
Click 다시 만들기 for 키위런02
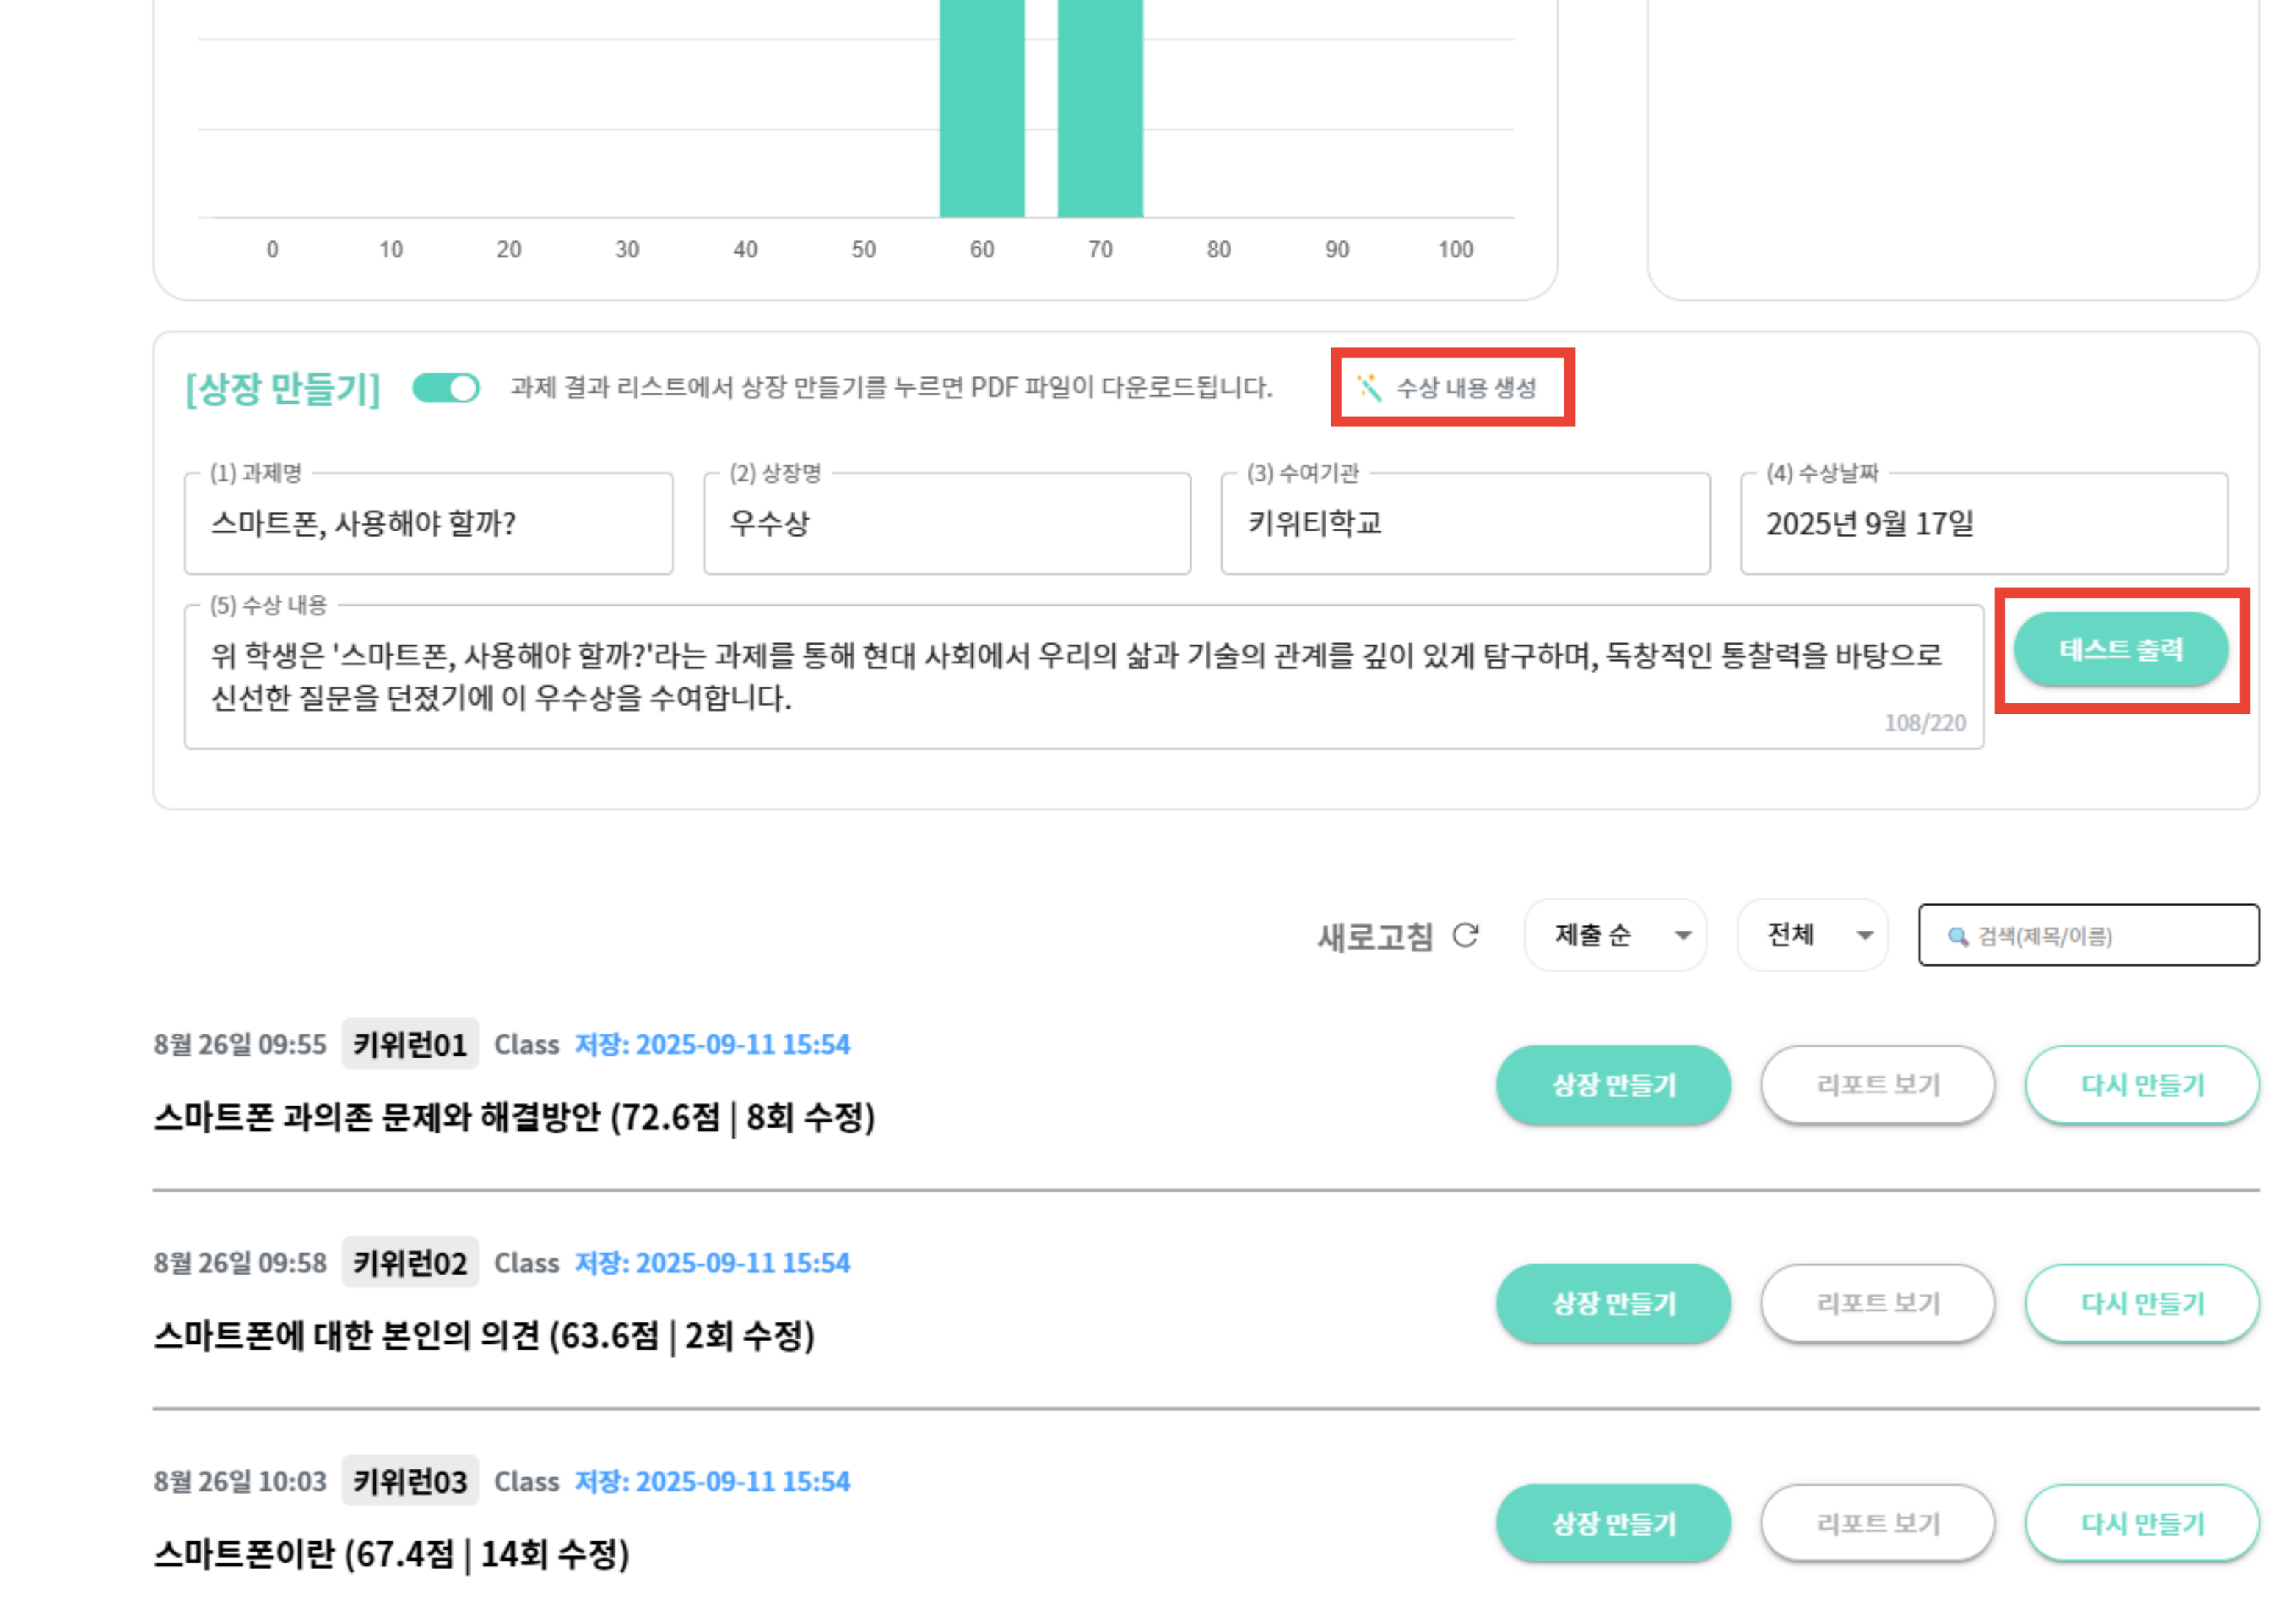(x=2141, y=1303)
